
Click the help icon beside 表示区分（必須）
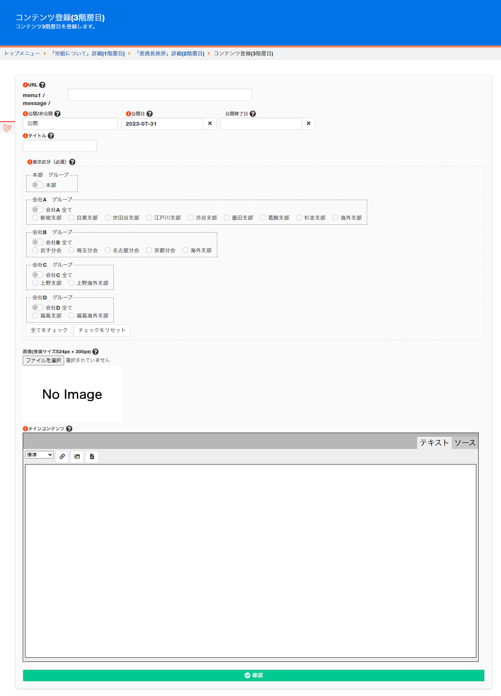(x=72, y=162)
